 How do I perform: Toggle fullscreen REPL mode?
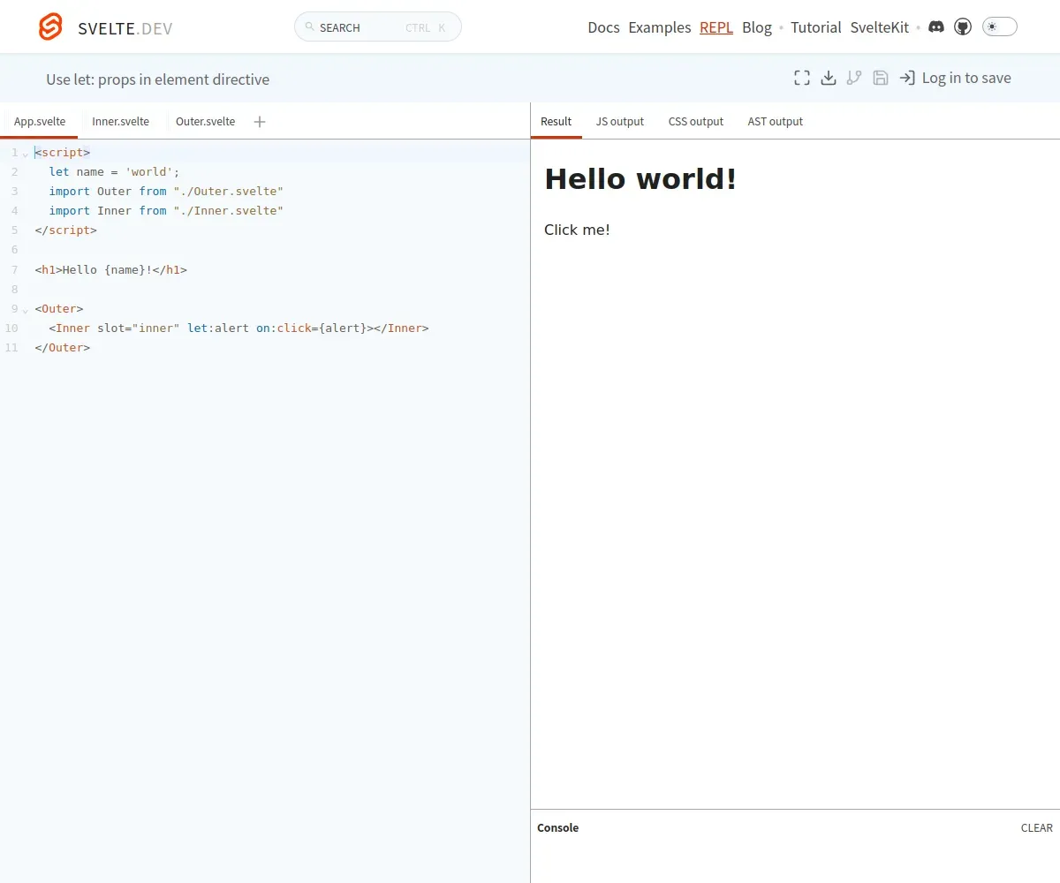coord(802,78)
